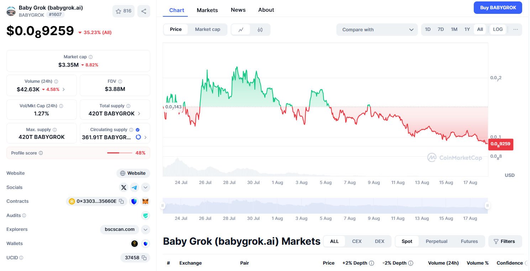Click the Baby Grok coin logo
530x271 pixels.
tap(11, 11)
